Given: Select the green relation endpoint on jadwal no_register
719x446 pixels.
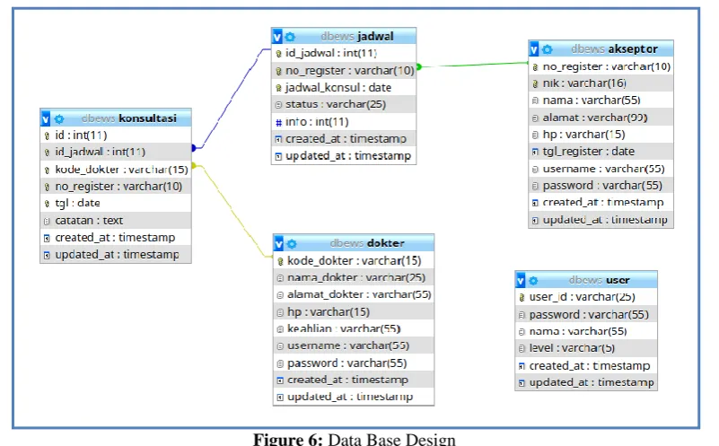Looking at the screenshot, I should [418, 67].
